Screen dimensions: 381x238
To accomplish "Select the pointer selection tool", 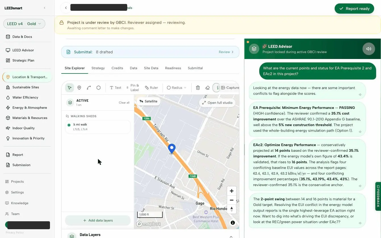I will (70, 88).
